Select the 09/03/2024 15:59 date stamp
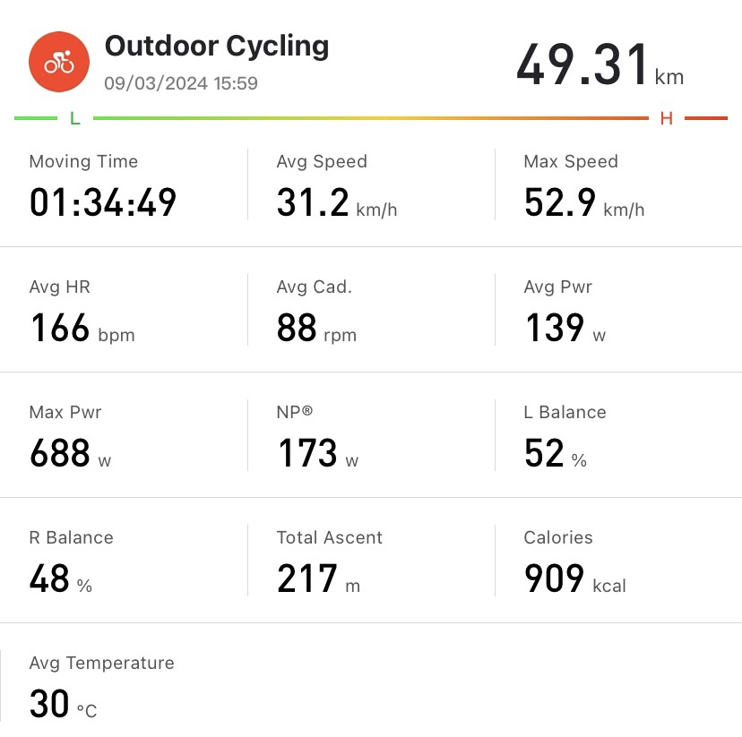 [x=181, y=83]
